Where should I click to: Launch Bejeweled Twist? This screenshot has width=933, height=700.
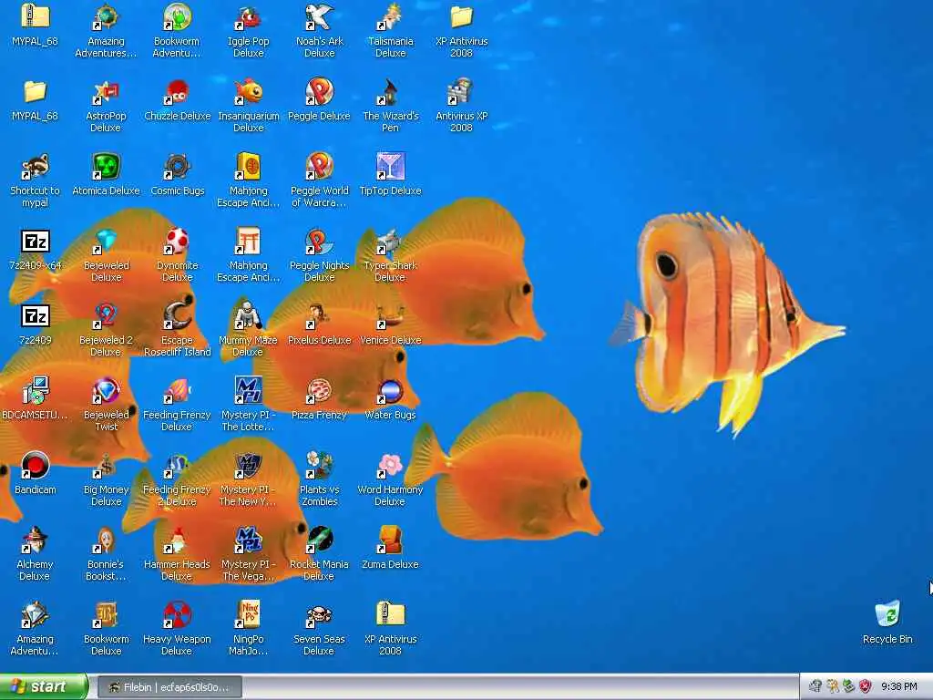pyautogui.click(x=106, y=406)
